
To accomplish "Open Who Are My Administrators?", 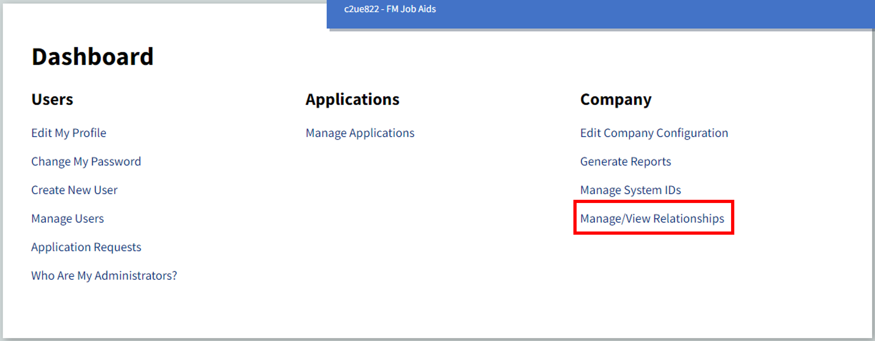I will coord(104,275).
